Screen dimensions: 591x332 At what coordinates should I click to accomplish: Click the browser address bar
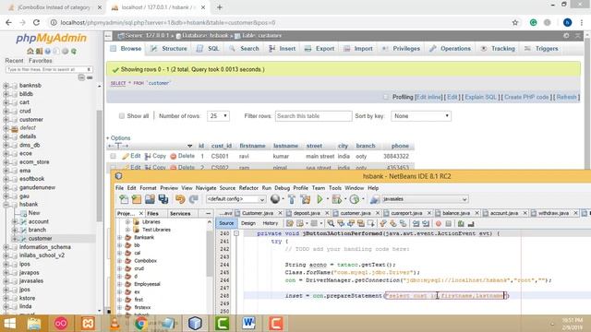[279, 22]
